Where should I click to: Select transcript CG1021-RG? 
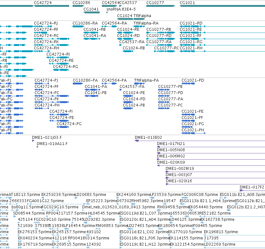(x=191, y=42)
